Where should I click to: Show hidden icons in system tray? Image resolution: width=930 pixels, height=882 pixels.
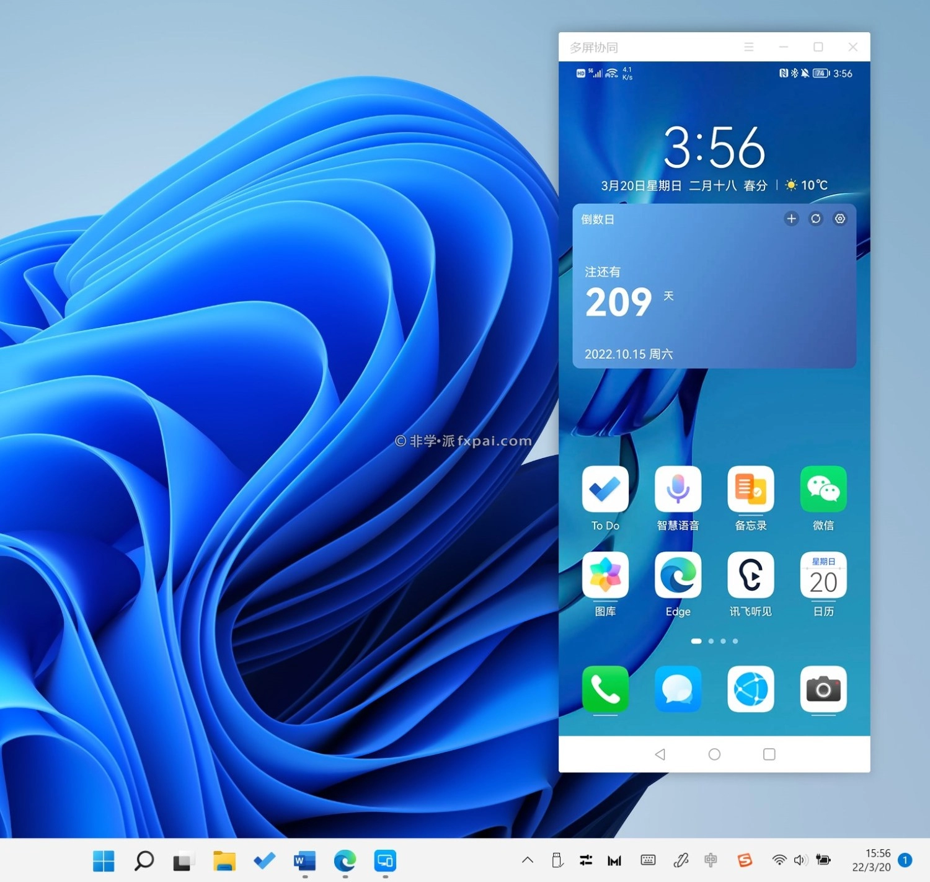(528, 860)
